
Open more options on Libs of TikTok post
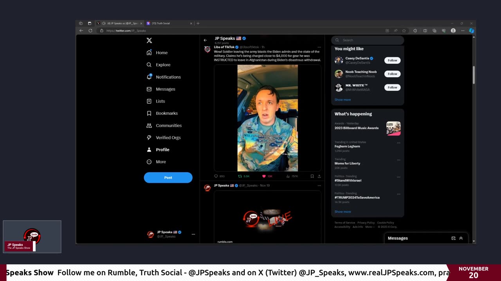(319, 47)
